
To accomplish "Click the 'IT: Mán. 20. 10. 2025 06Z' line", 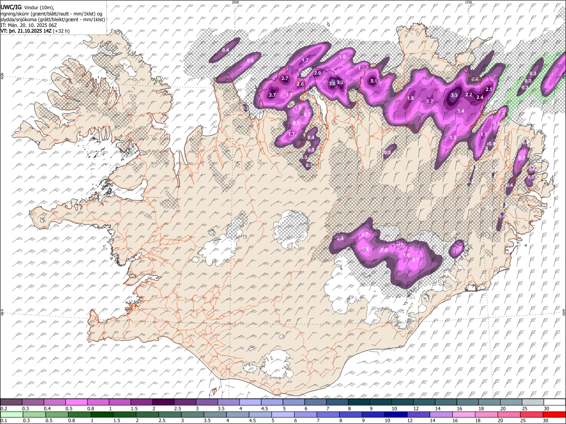I will [28, 25].
